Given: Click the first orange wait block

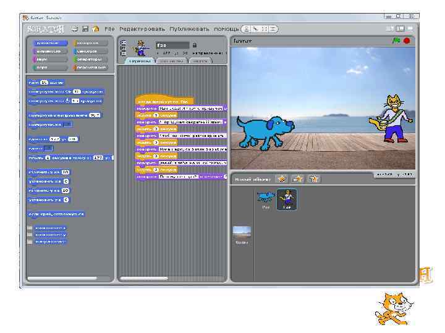Looking at the screenshot, I should pos(156,115).
